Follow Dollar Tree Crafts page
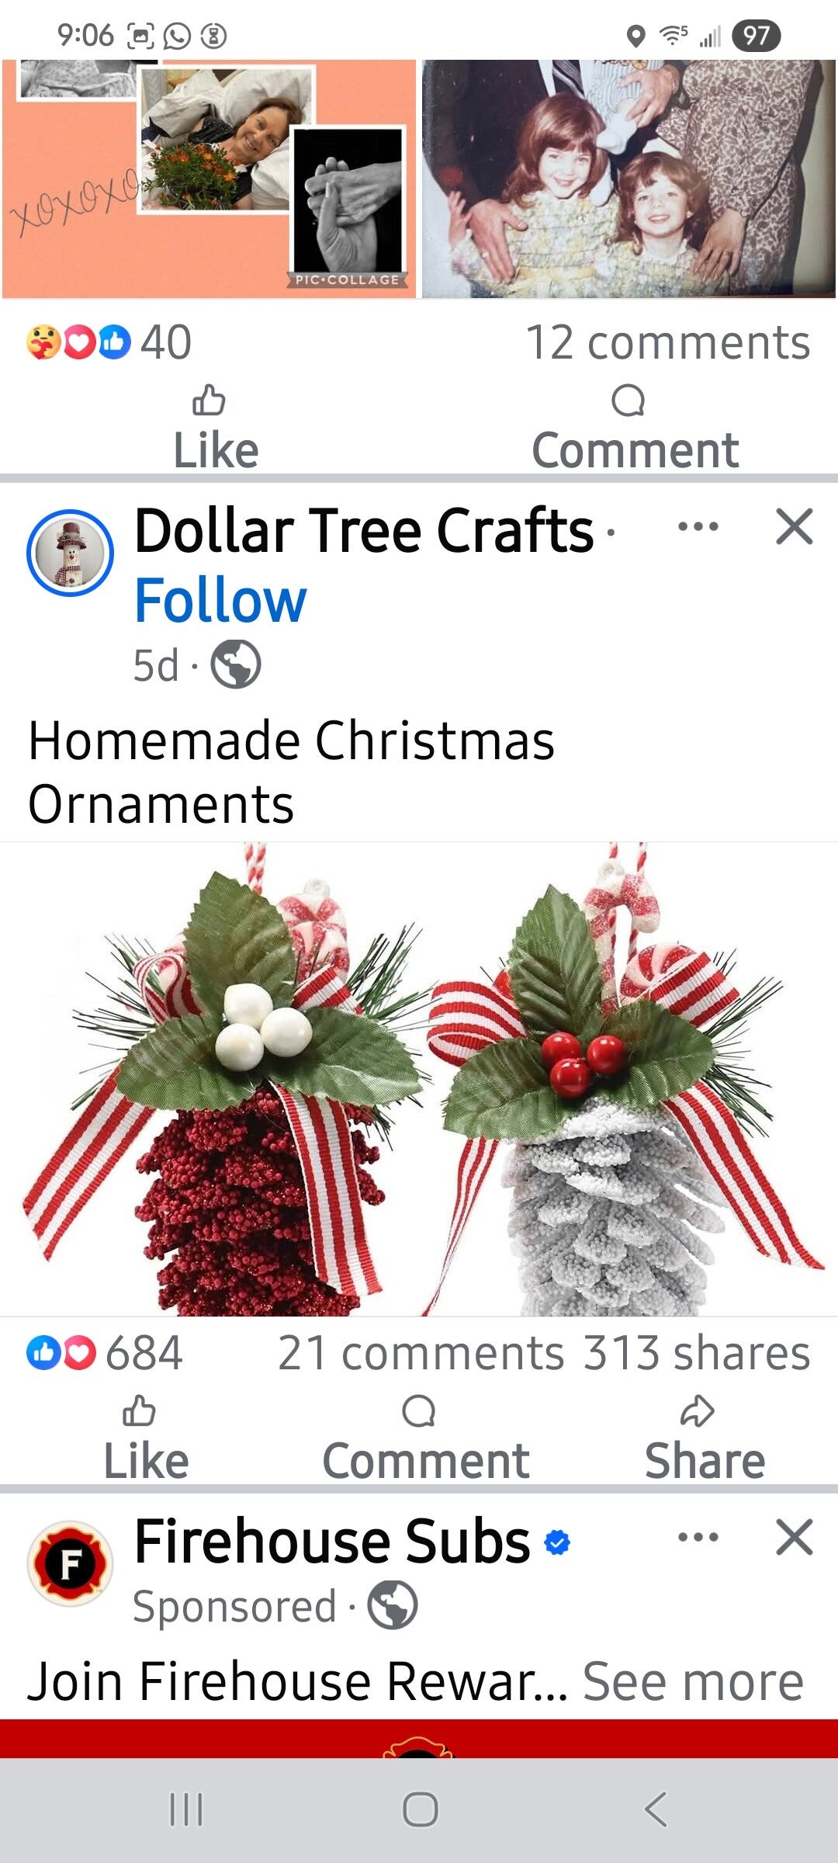The image size is (838, 1863). [x=220, y=601]
